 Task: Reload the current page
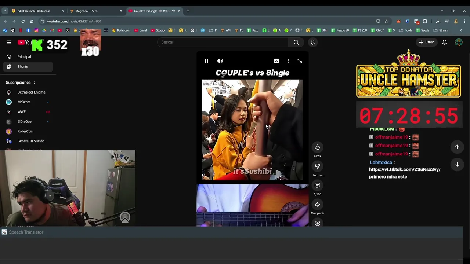click(23, 21)
